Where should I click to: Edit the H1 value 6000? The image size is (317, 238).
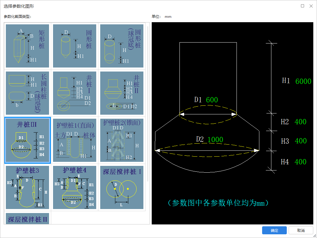tap(303, 81)
